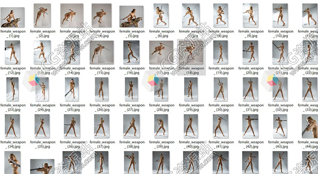
Task: Click the highlighted female_weapon_(18).jpg thumbnail
Action: click(x=190, y=52)
